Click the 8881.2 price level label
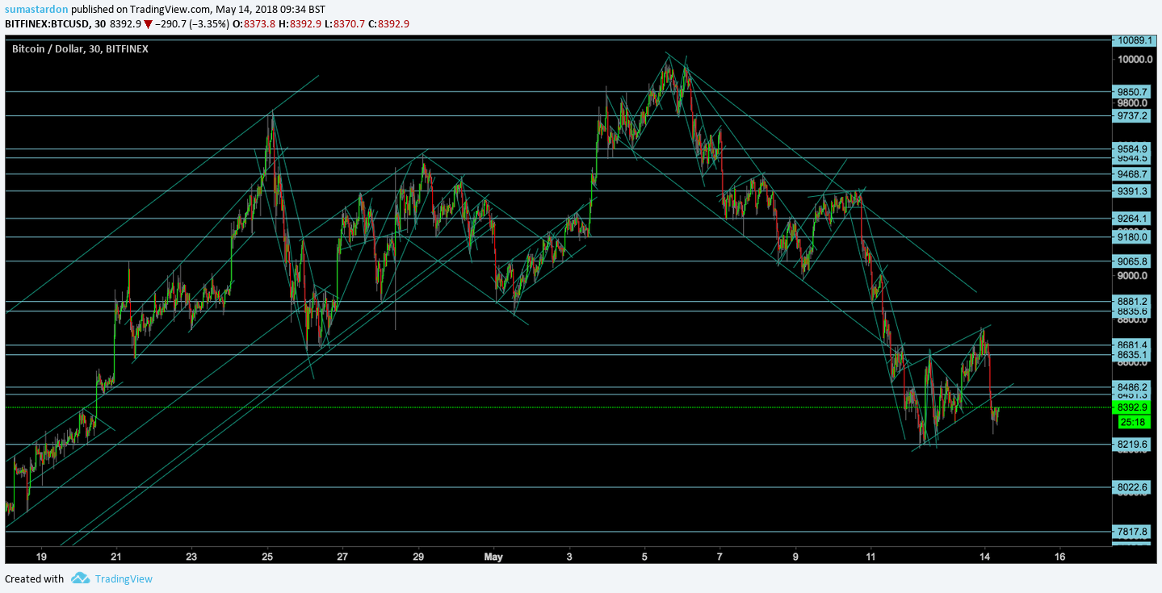This screenshot has width=1162, height=593. tap(1132, 301)
